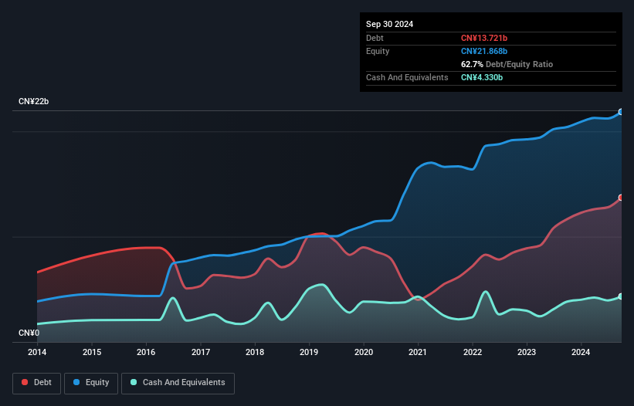The image size is (634, 406).
Task: Click the blue Equity legend dot
Action: pyautogui.click(x=76, y=382)
